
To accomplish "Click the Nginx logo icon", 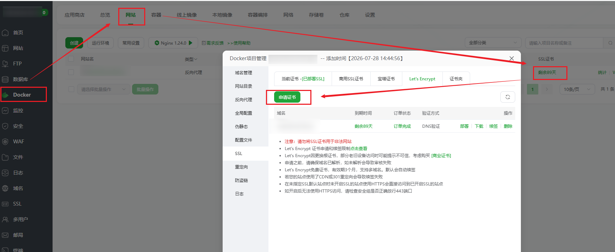I will pyautogui.click(x=157, y=43).
